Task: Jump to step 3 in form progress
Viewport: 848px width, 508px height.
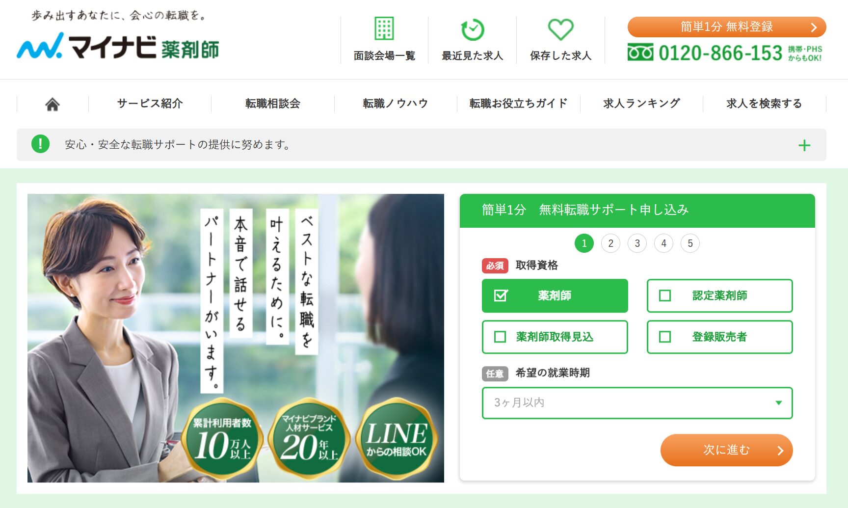Action: pyautogui.click(x=637, y=243)
